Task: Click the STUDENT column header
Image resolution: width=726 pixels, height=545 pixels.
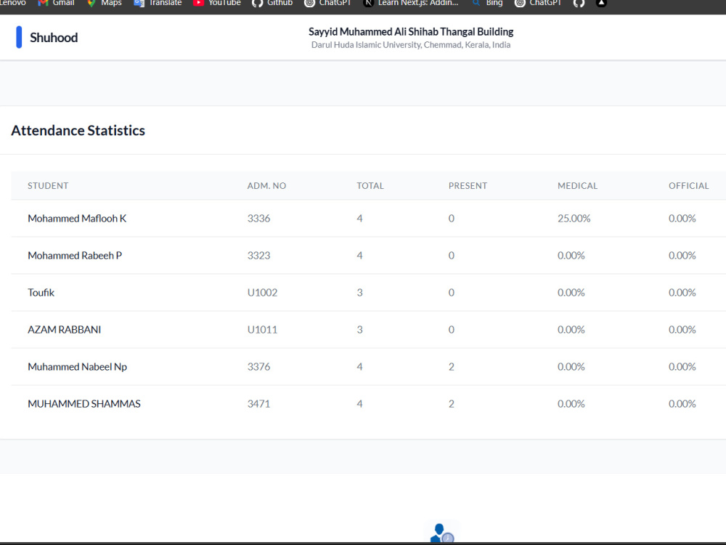Action: point(48,186)
